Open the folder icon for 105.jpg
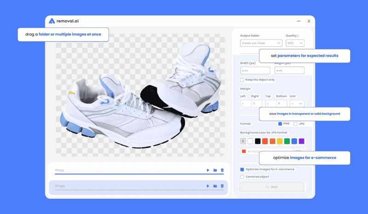The width and height of the screenshot is (368, 214). point(215,170)
